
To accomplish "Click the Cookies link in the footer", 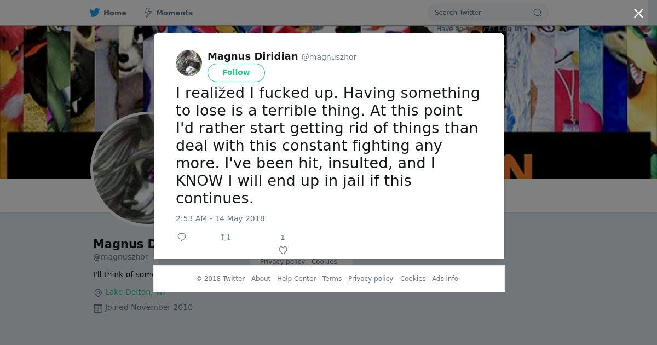I will pos(412,279).
